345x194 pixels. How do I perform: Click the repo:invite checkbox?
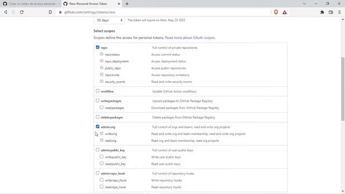click(101, 74)
